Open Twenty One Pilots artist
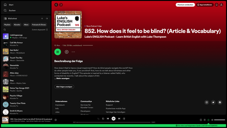 point(26,105)
